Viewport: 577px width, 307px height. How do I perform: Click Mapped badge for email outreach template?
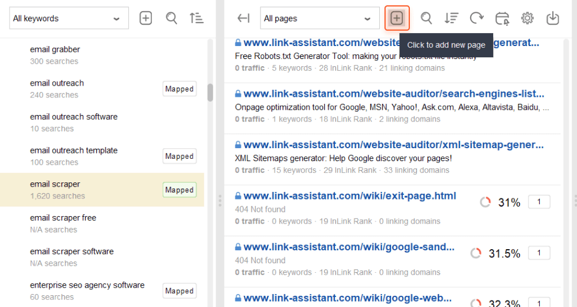click(x=180, y=156)
